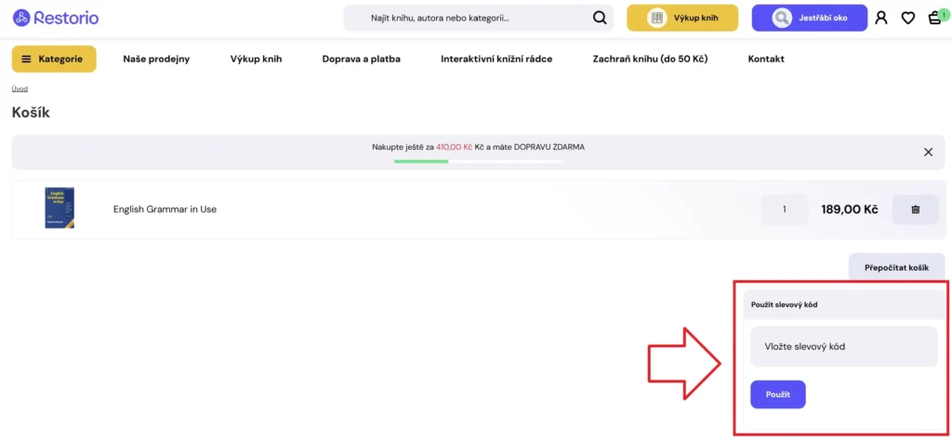Open the Kontakt page
This screenshot has width=952, height=439.
[766, 59]
